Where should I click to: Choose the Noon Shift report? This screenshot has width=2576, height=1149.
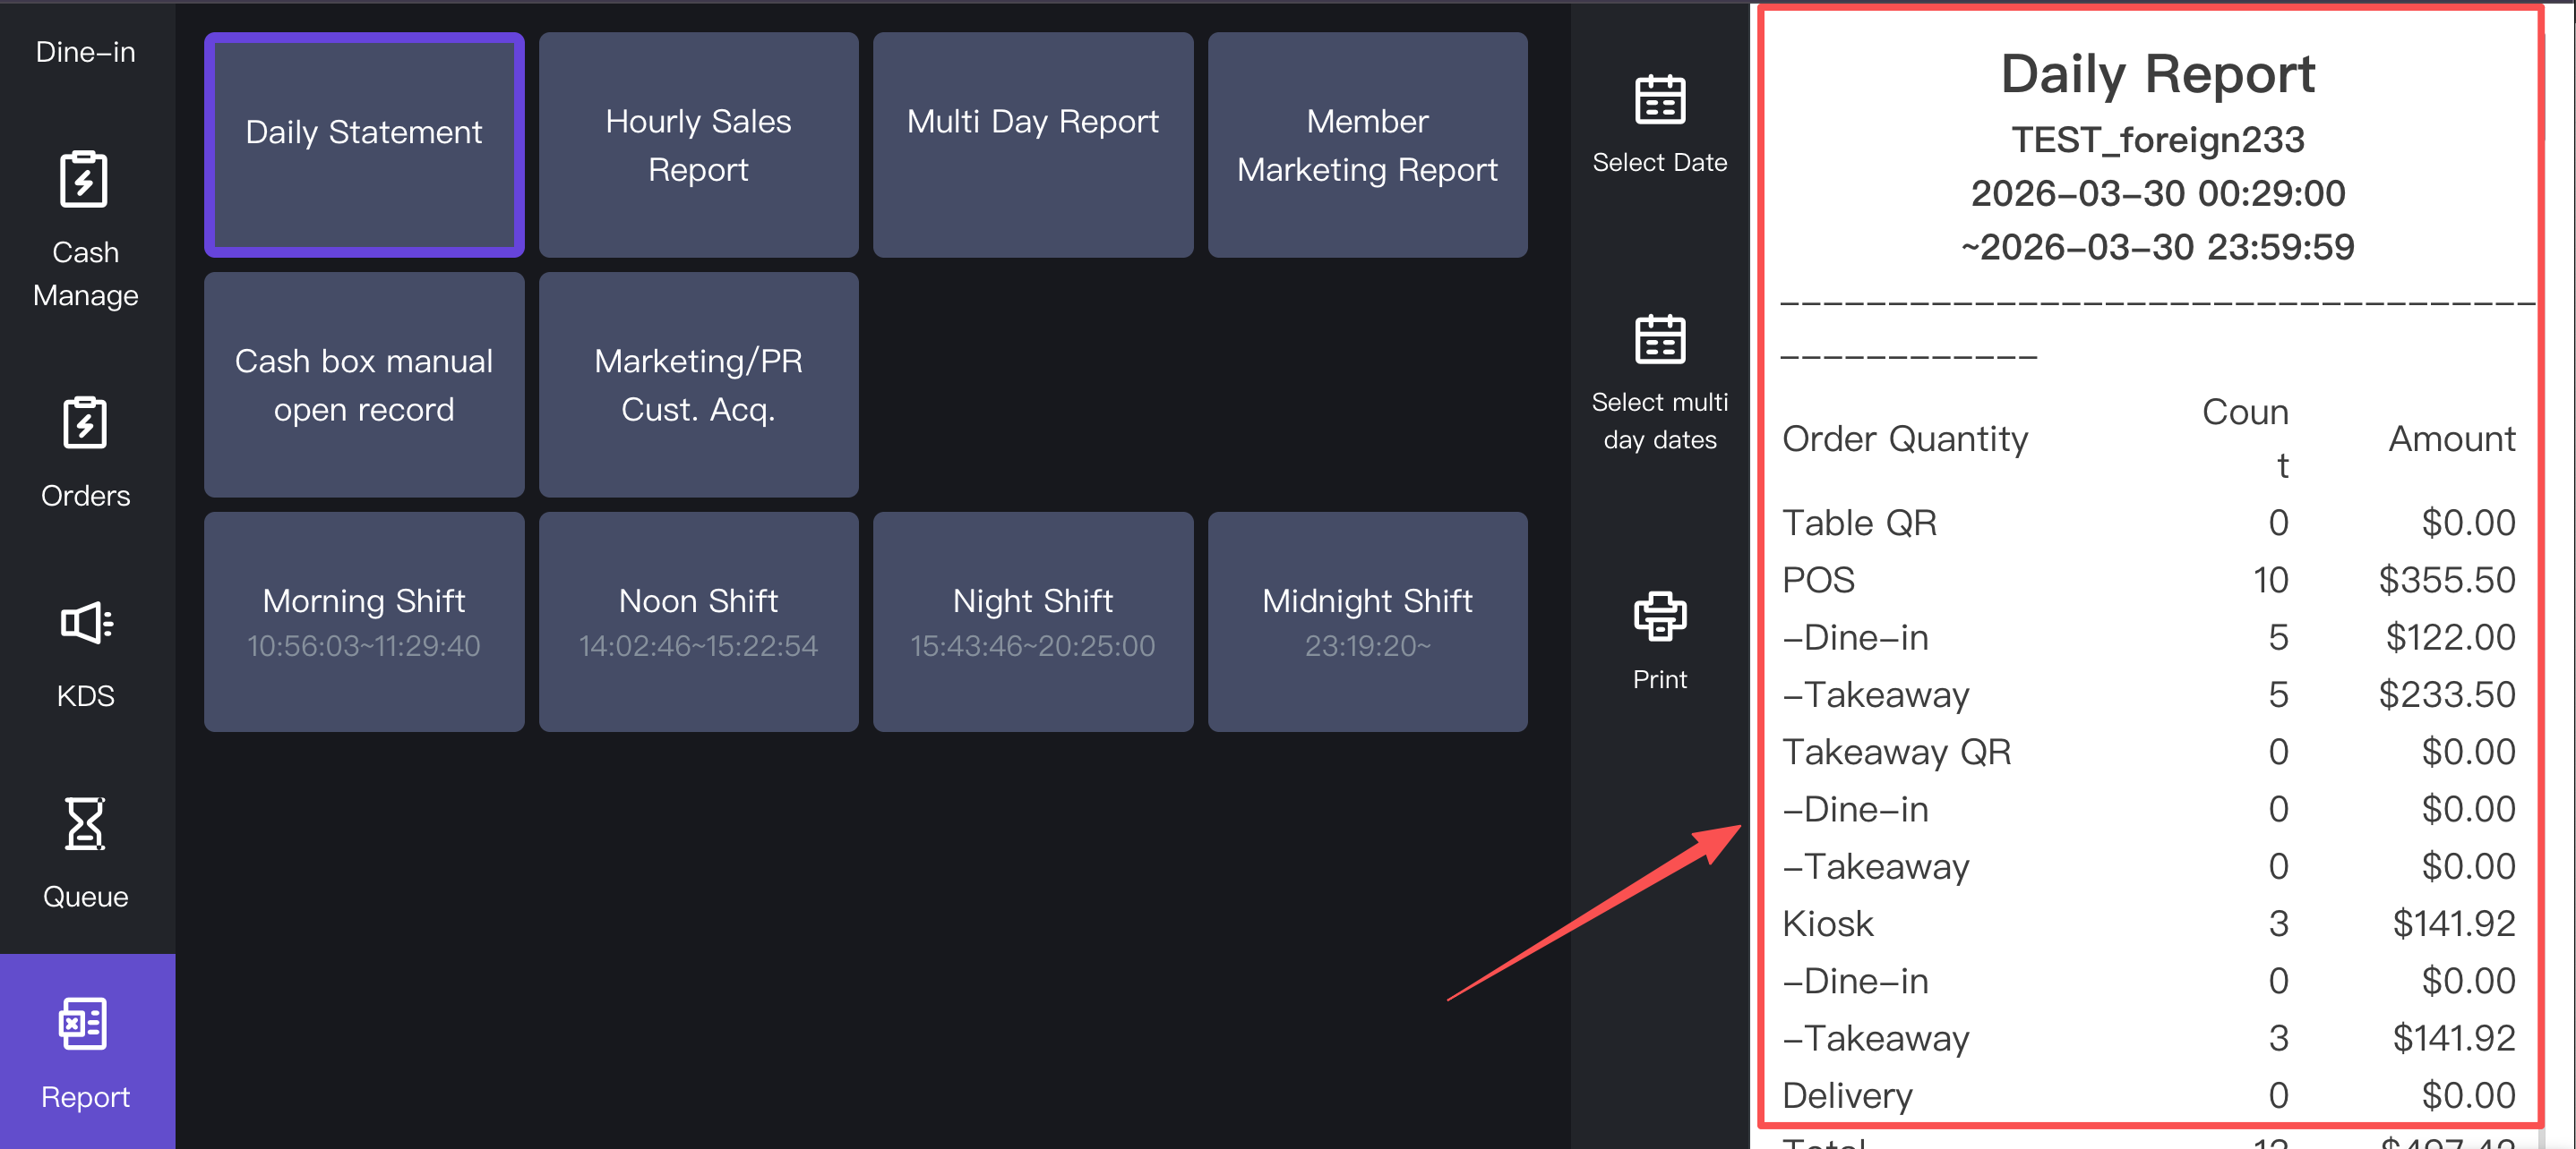coord(698,621)
